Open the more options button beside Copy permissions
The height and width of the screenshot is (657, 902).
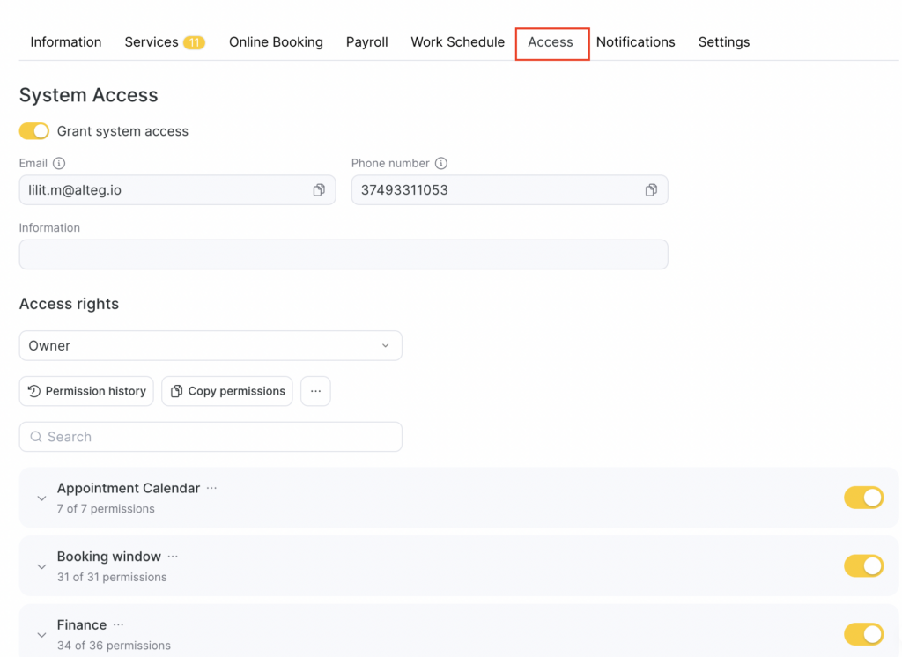pyautogui.click(x=315, y=391)
